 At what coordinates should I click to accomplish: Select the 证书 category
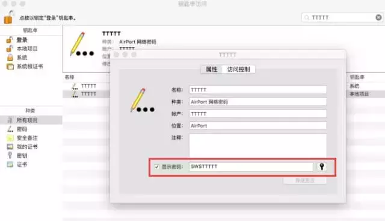[22, 164]
